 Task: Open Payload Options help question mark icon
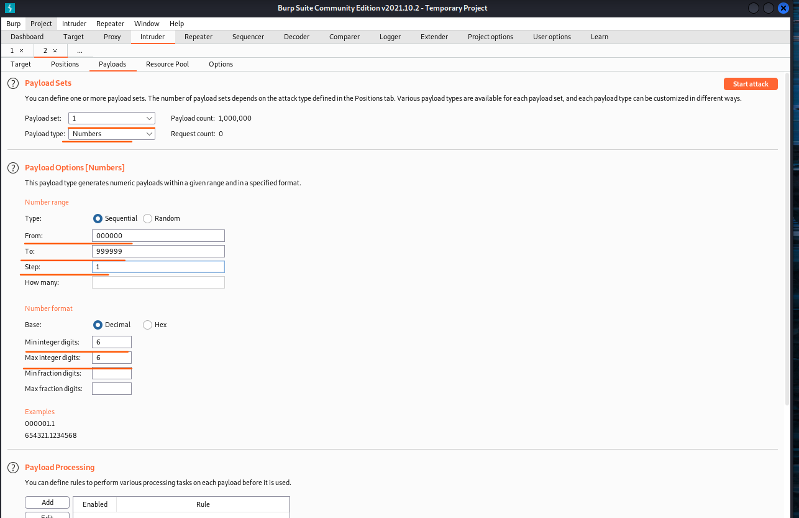coord(13,168)
